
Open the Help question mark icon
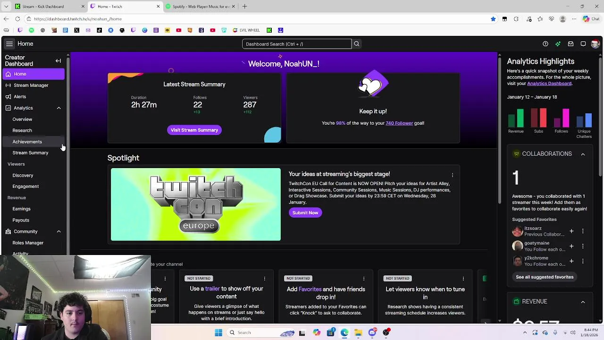(545, 44)
